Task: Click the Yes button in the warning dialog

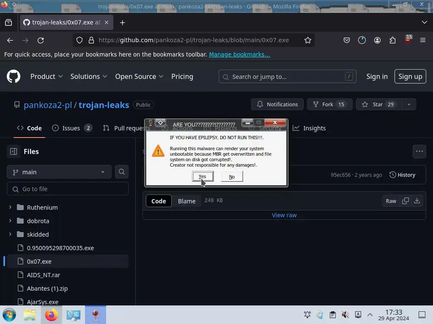Action: [x=203, y=176]
